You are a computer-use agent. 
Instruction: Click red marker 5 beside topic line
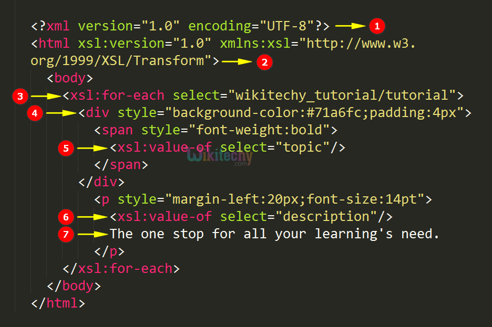[x=66, y=149]
